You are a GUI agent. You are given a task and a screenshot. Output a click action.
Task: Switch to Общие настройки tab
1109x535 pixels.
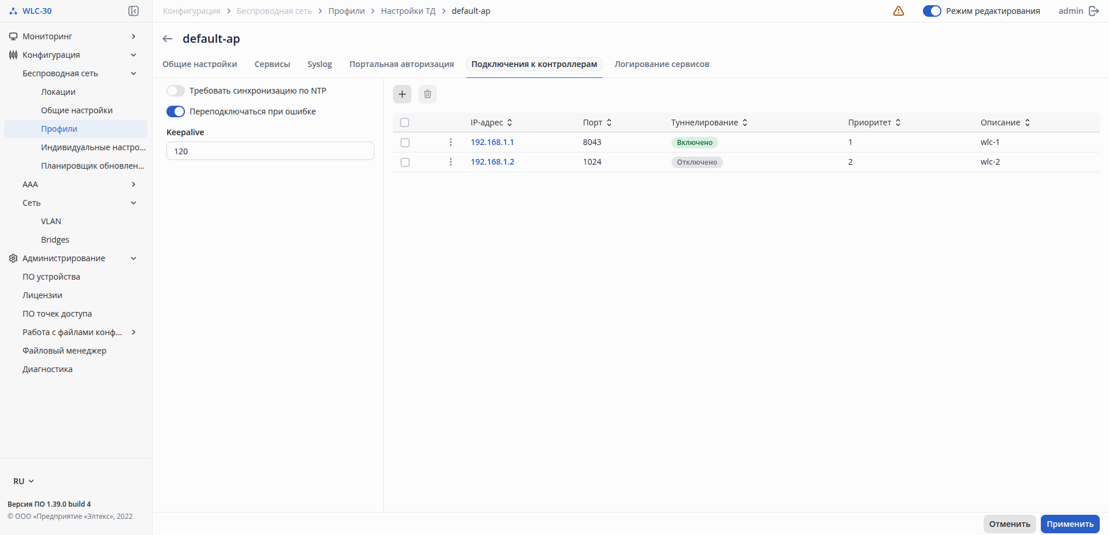pos(199,64)
